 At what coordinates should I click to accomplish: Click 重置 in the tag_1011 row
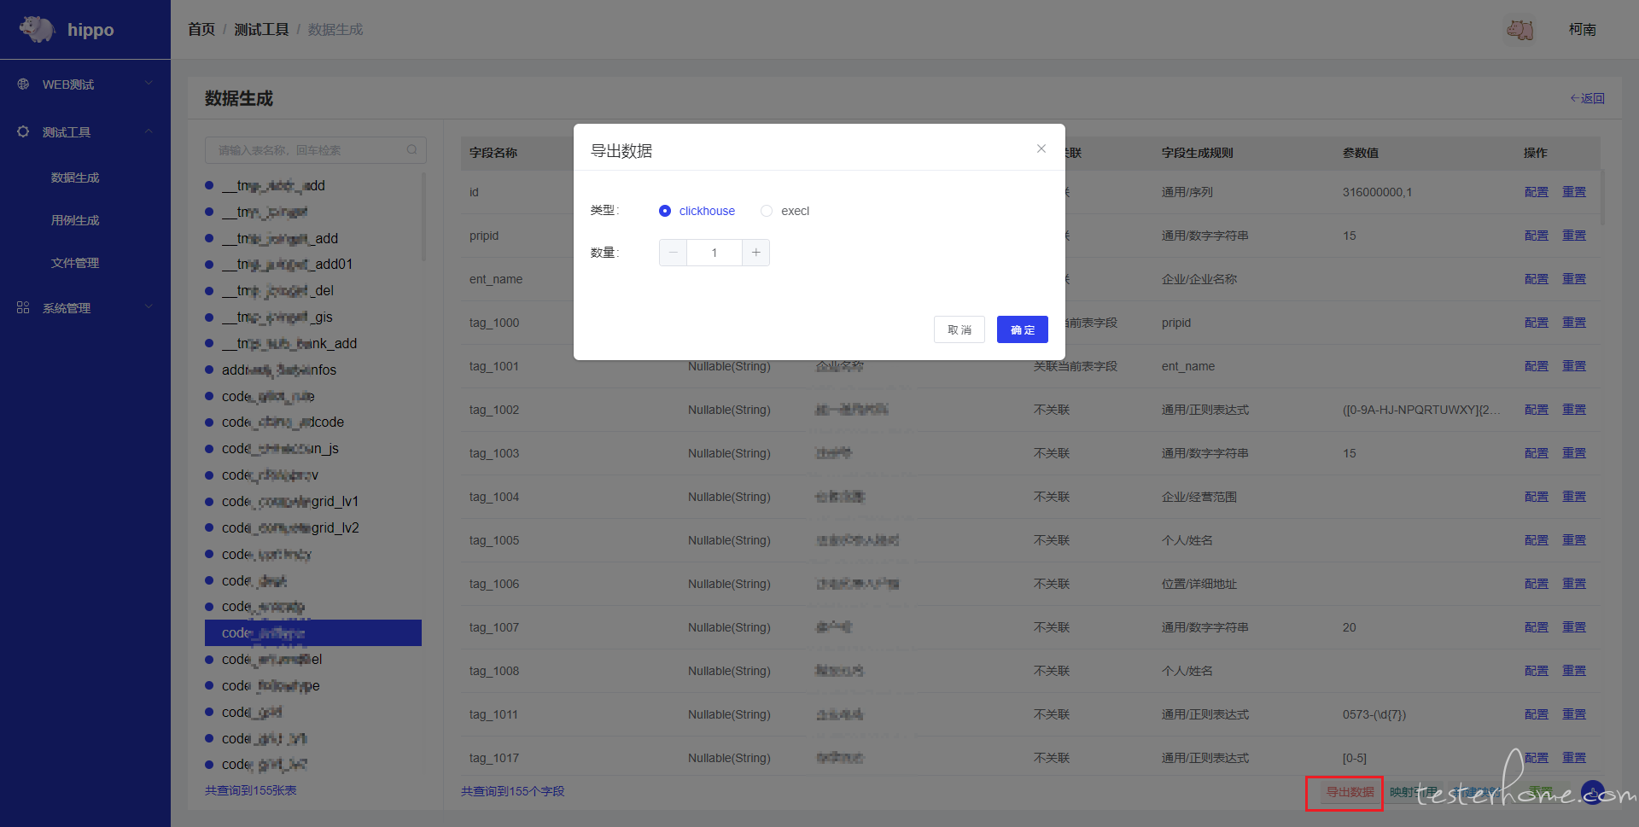point(1574,714)
